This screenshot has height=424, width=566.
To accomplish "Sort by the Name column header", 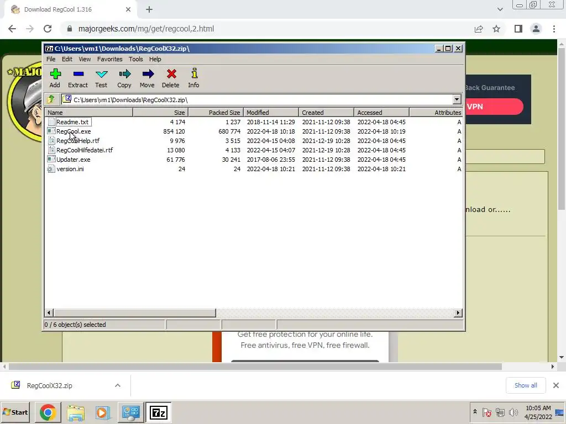I will click(x=89, y=113).
